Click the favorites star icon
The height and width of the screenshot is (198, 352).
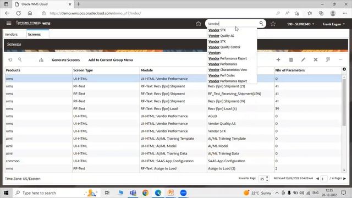point(273,24)
